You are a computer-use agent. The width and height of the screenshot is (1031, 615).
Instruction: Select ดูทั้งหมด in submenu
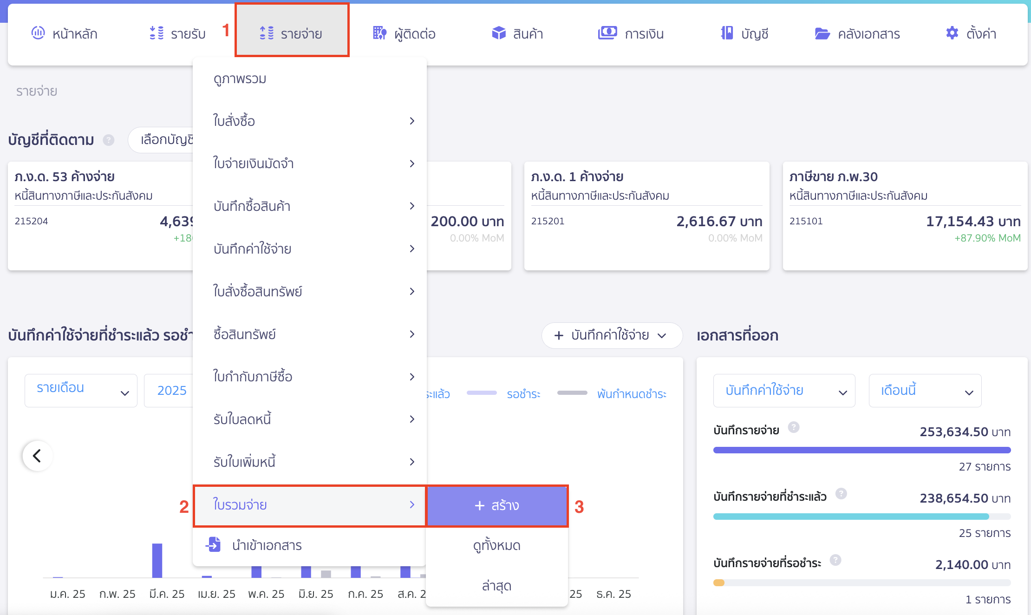497,545
